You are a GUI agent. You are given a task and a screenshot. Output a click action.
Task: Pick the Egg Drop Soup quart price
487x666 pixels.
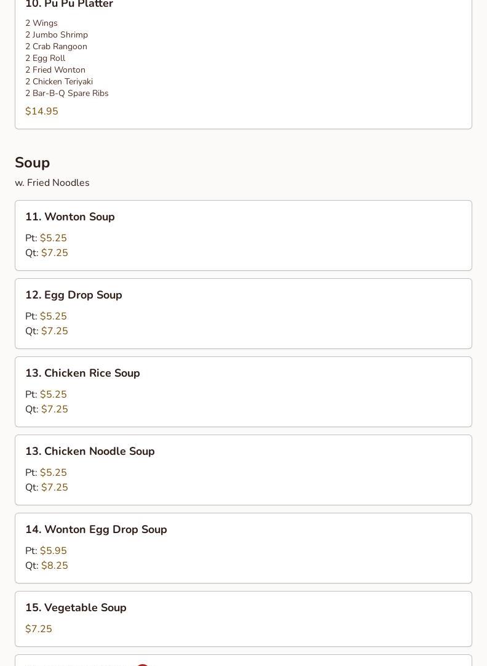click(55, 331)
